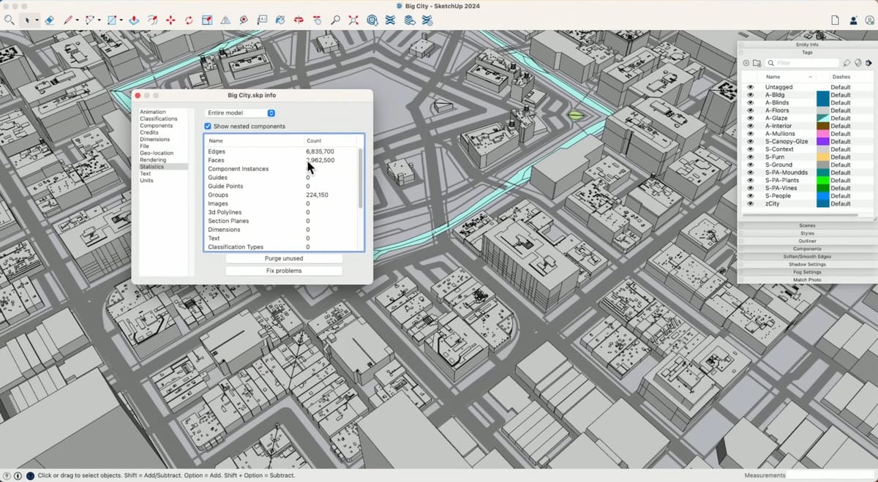The image size is (878, 482).
Task: Click the add tag plus icon
Action: tap(746, 64)
